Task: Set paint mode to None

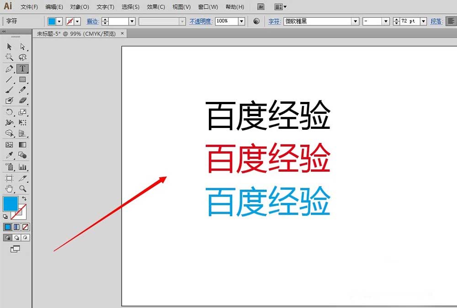Action: tap(25, 227)
